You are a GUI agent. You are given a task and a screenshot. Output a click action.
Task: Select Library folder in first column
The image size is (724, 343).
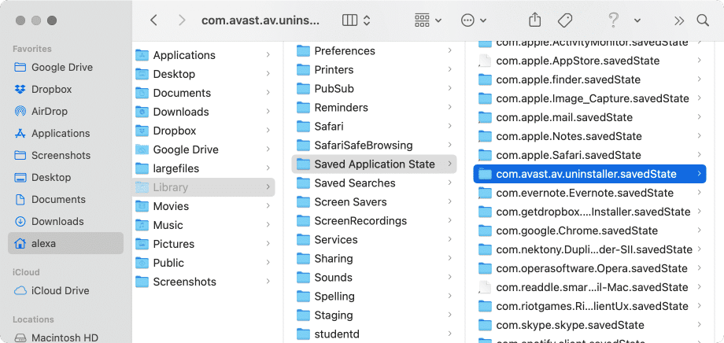coord(204,187)
